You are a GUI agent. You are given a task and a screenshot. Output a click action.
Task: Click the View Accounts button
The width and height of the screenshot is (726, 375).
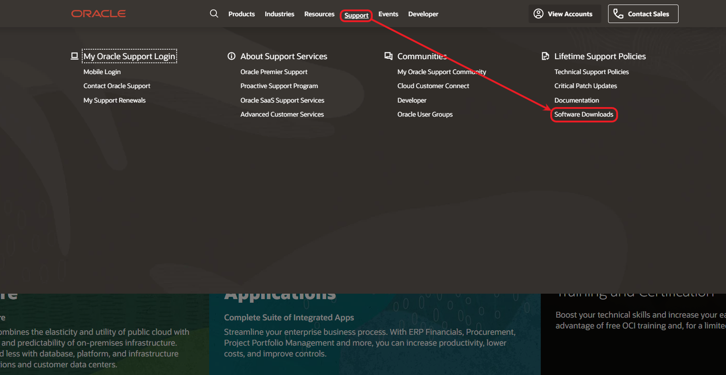click(565, 14)
